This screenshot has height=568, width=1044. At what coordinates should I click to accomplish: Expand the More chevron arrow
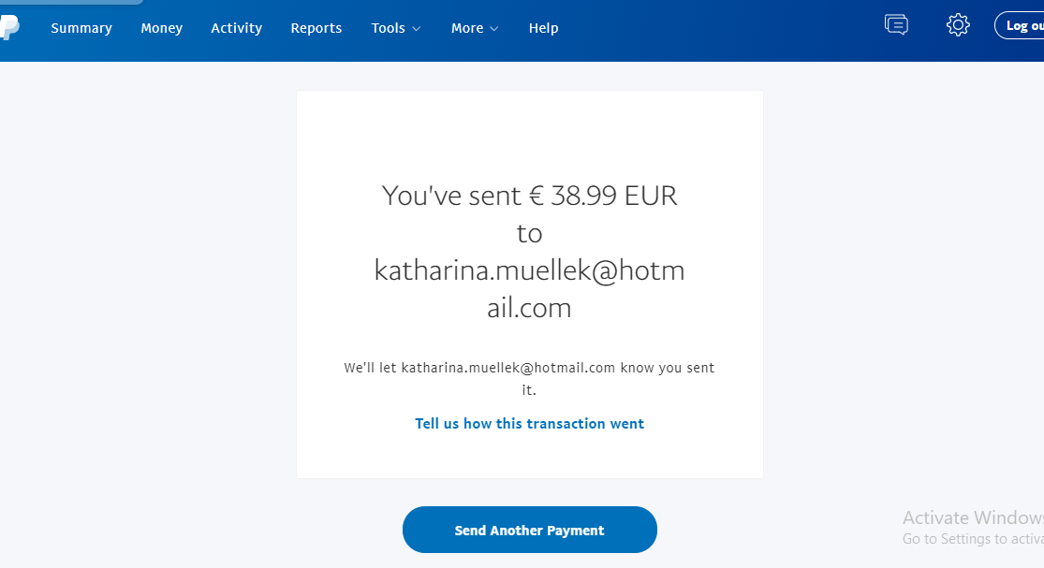(x=494, y=29)
